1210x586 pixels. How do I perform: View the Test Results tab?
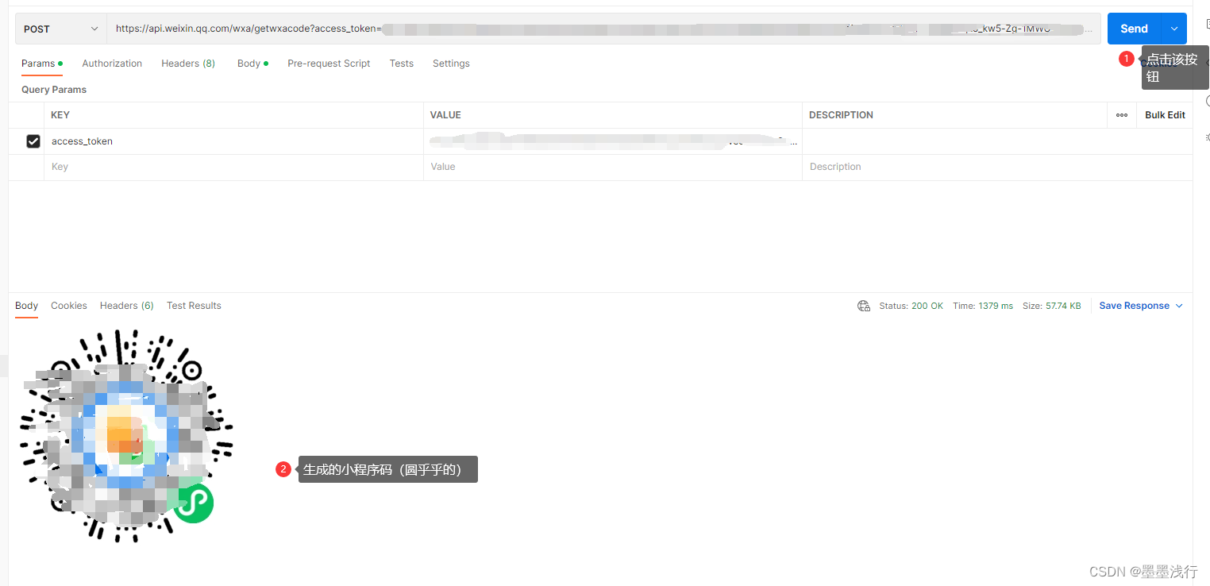point(194,306)
